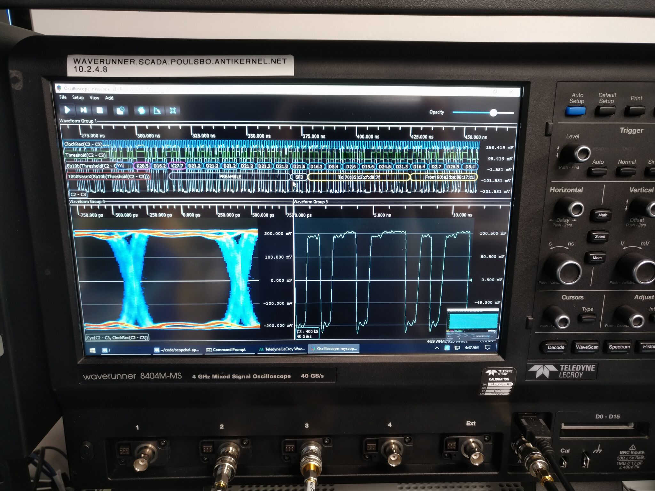The height and width of the screenshot is (491, 655).
Task: Select the 8b10b(Threshold(C2 - C3)) channel label
Action: 95,166
